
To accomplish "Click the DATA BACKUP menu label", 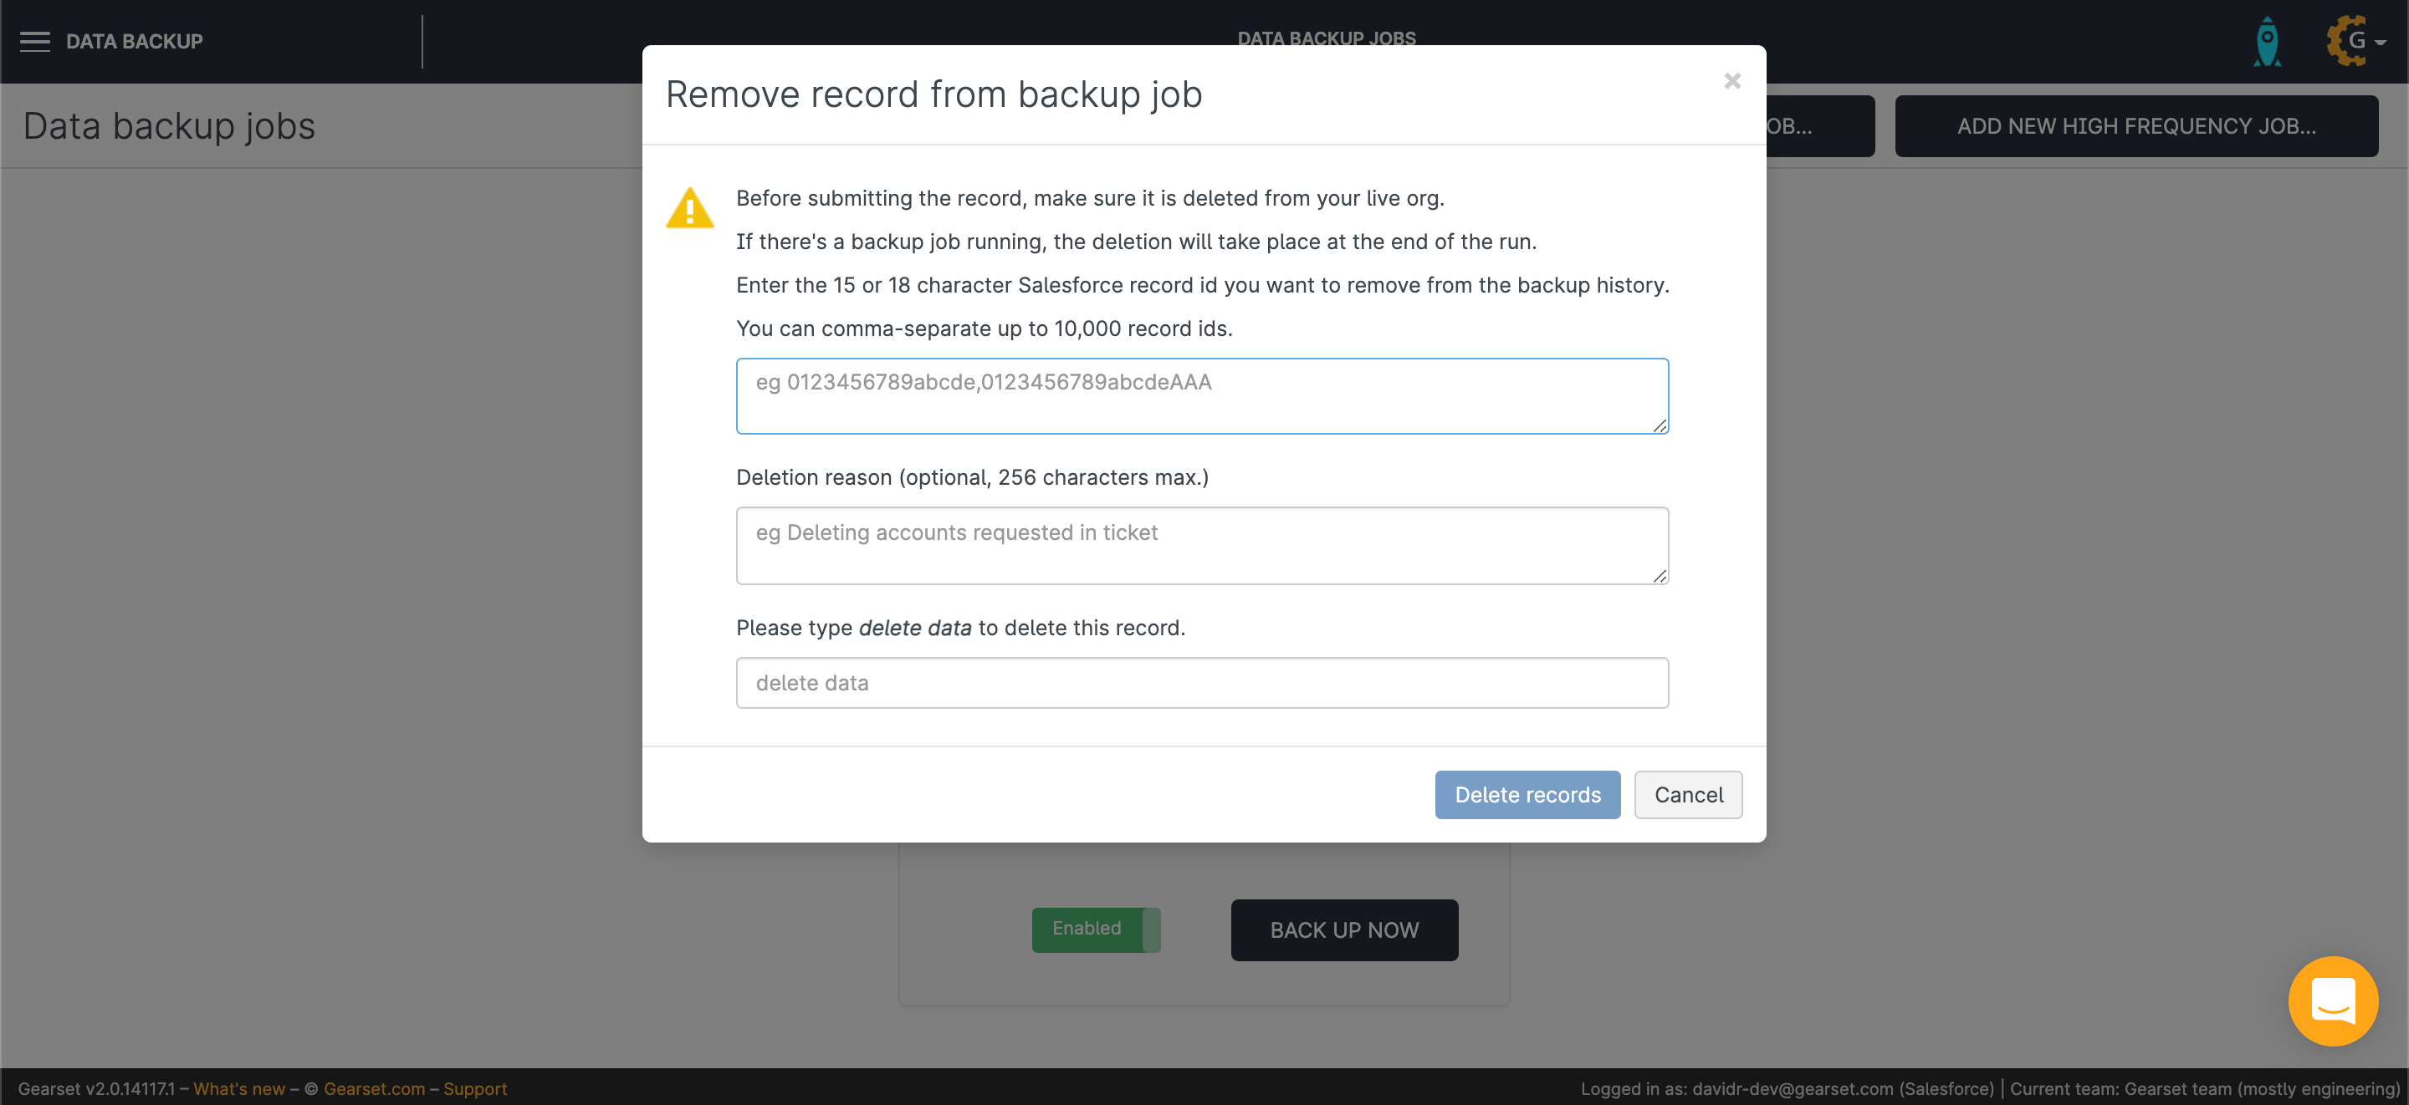I will 135,41.
